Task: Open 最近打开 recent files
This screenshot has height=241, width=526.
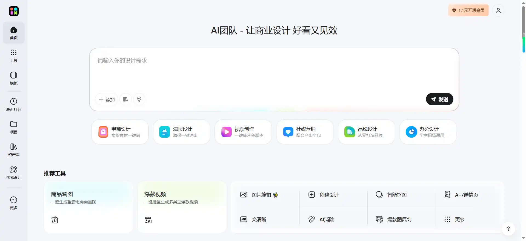Action: pyautogui.click(x=14, y=105)
